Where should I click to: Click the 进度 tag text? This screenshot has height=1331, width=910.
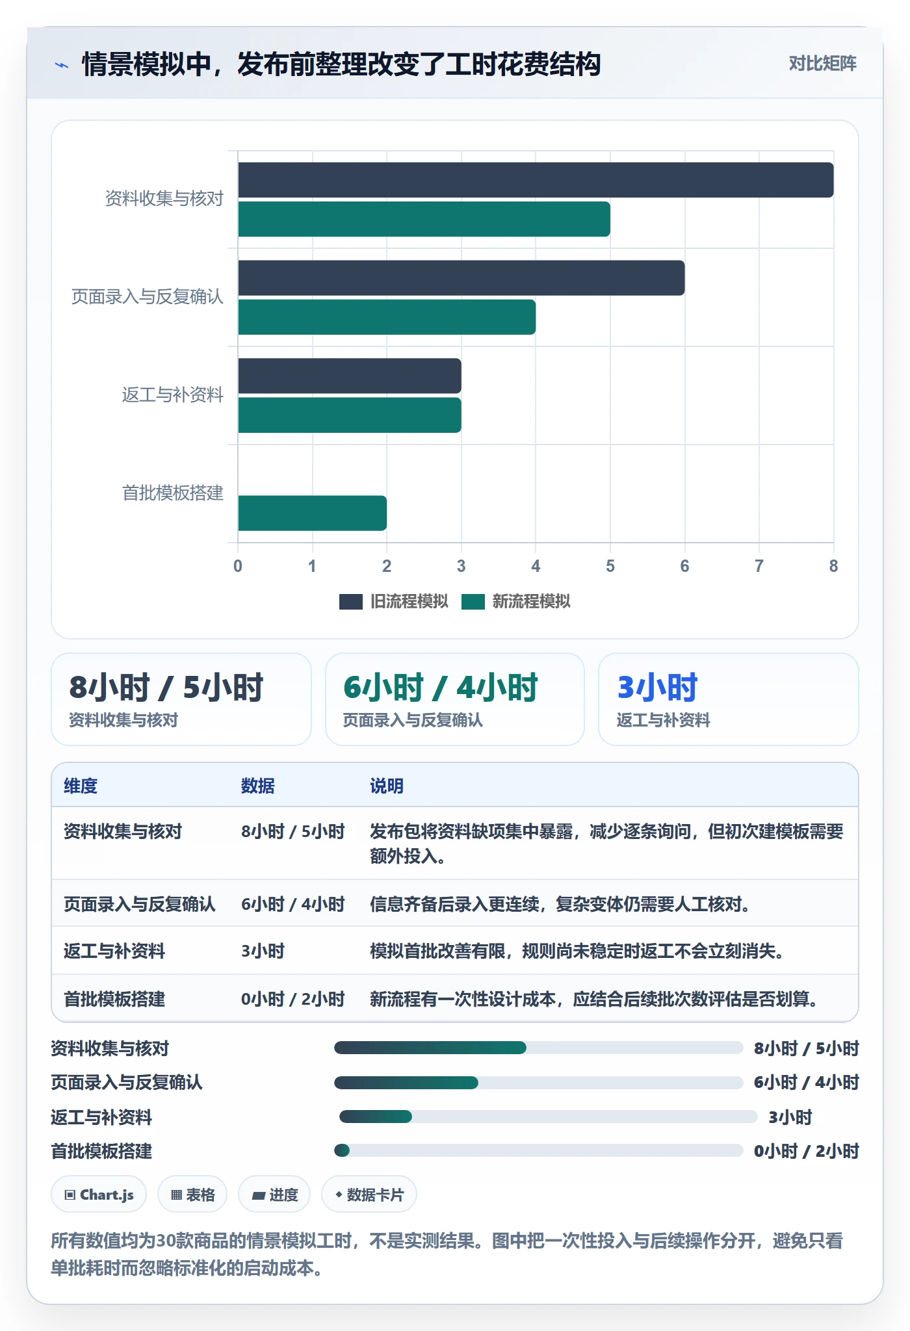click(x=283, y=1195)
